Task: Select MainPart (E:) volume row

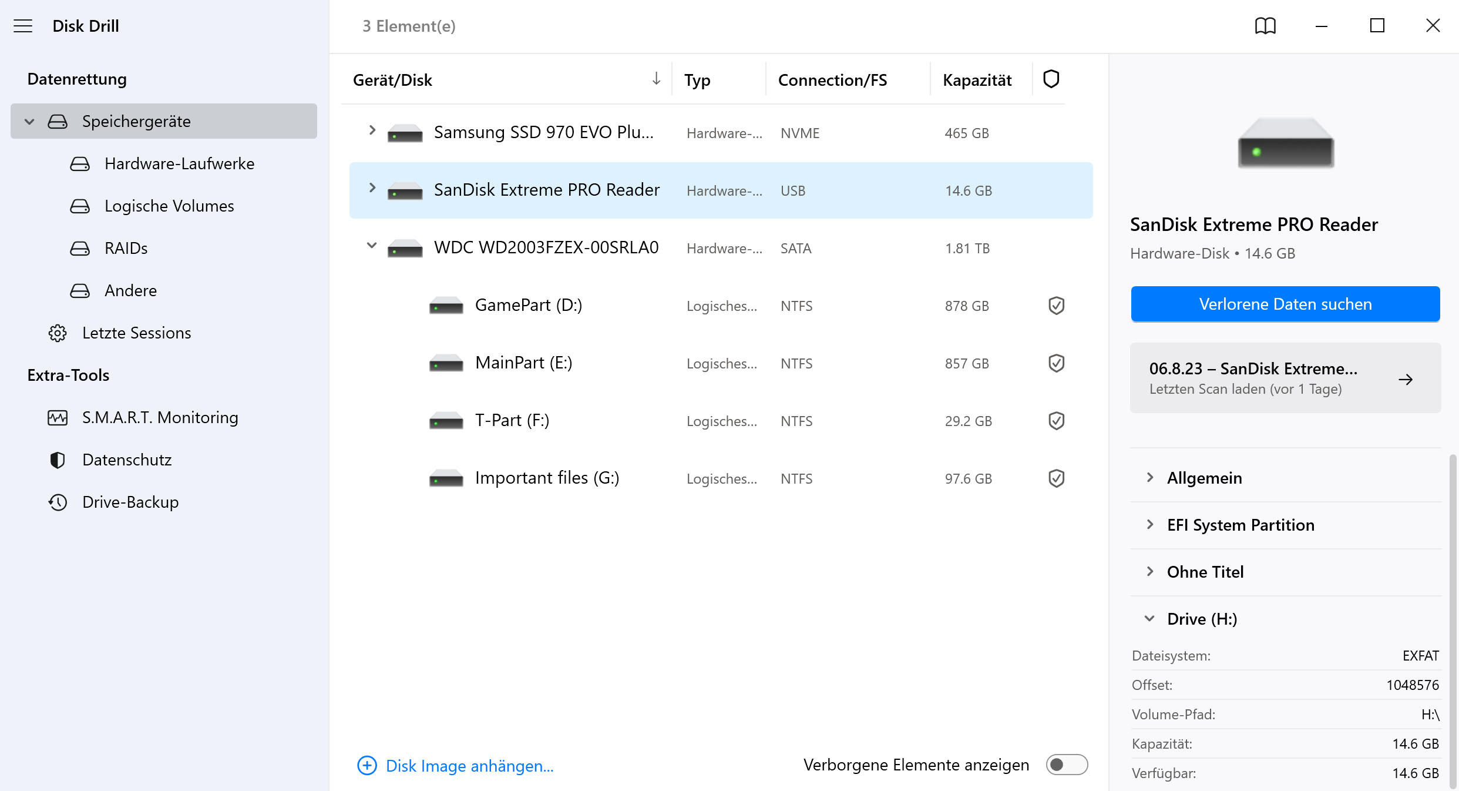Action: [x=721, y=363]
